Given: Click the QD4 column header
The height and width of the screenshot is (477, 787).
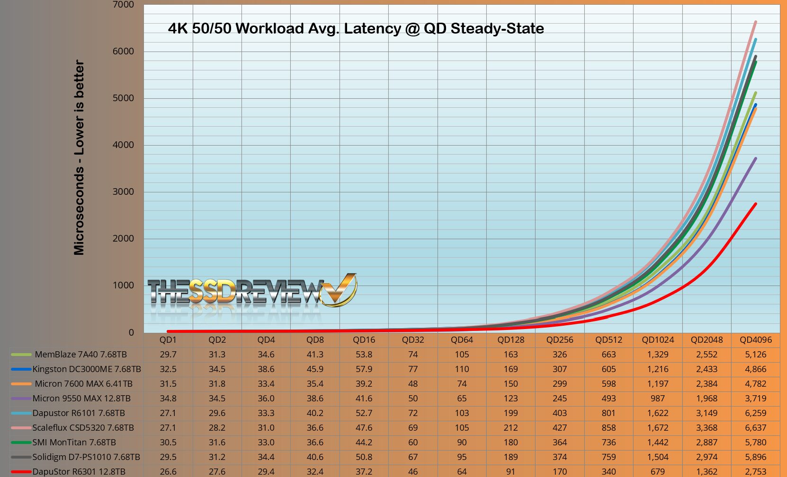Looking at the screenshot, I should pos(266,339).
